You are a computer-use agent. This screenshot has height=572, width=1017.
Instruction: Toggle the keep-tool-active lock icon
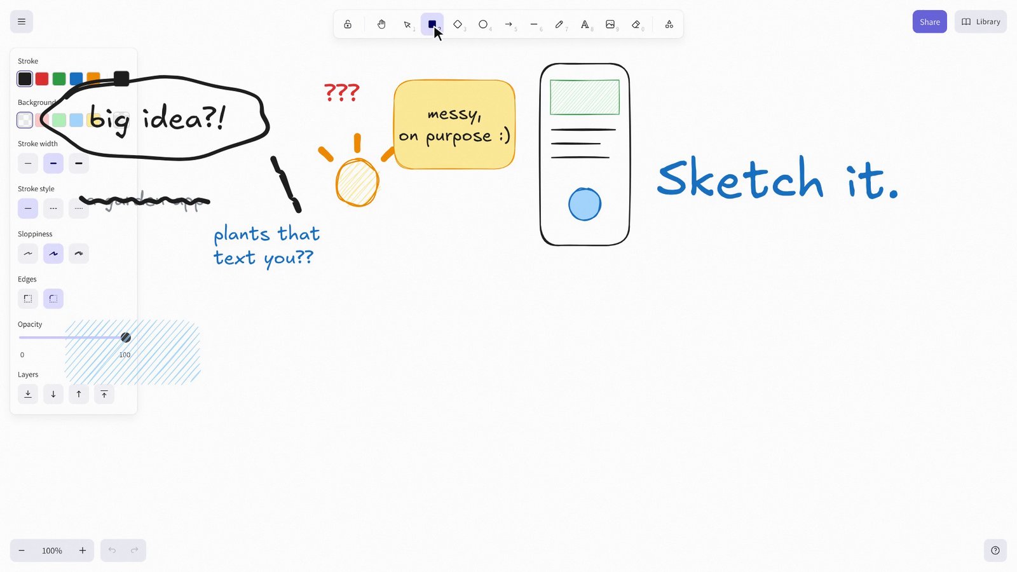tap(348, 24)
